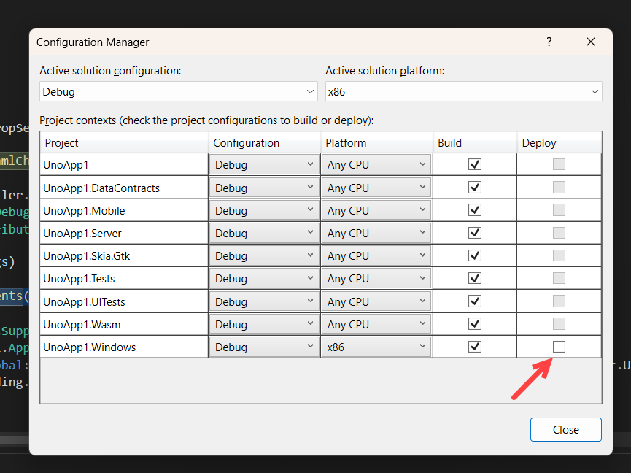Click the help question mark icon
Image resolution: width=631 pixels, height=473 pixels.
[549, 42]
